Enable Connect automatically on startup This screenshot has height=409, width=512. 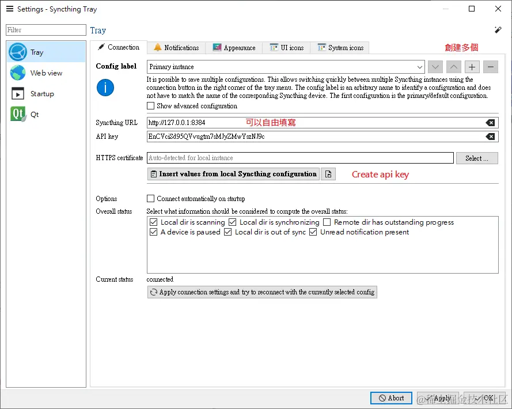click(x=150, y=199)
